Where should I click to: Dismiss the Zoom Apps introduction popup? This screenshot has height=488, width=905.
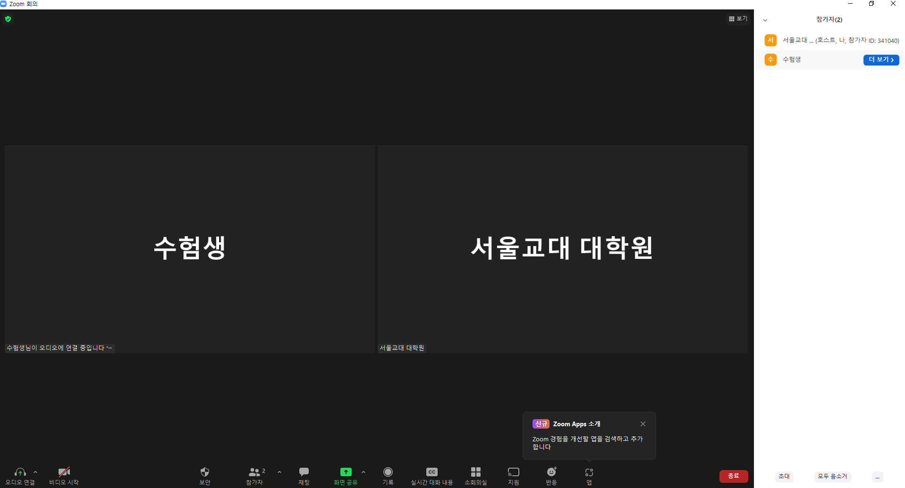click(x=643, y=423)
